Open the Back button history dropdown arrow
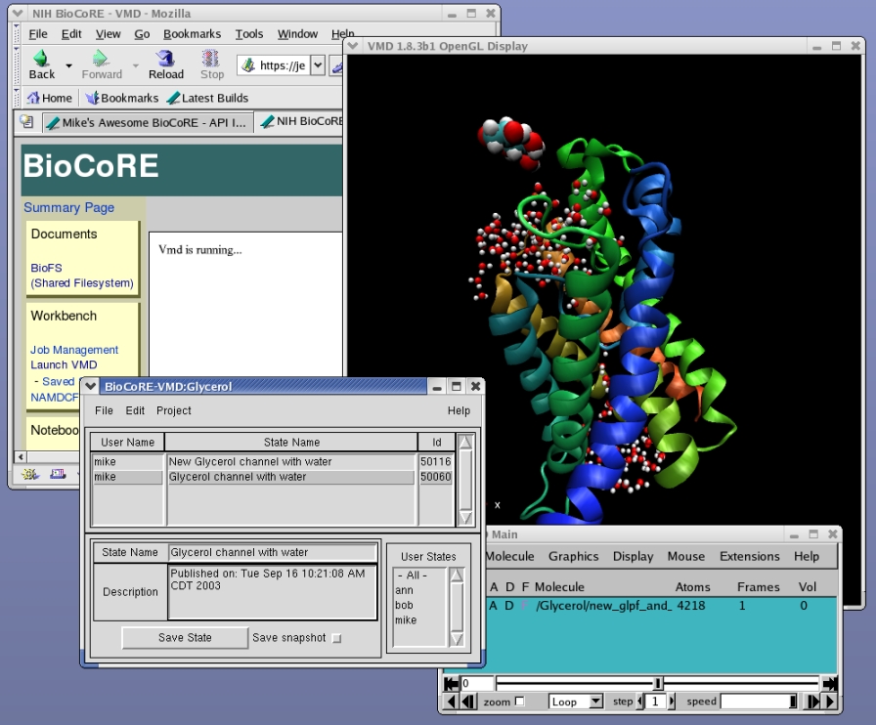This screenshot has width=876, height=725. coord(68,65)
